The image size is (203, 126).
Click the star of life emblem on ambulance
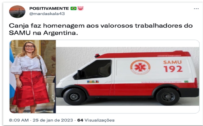click(140, 67)
